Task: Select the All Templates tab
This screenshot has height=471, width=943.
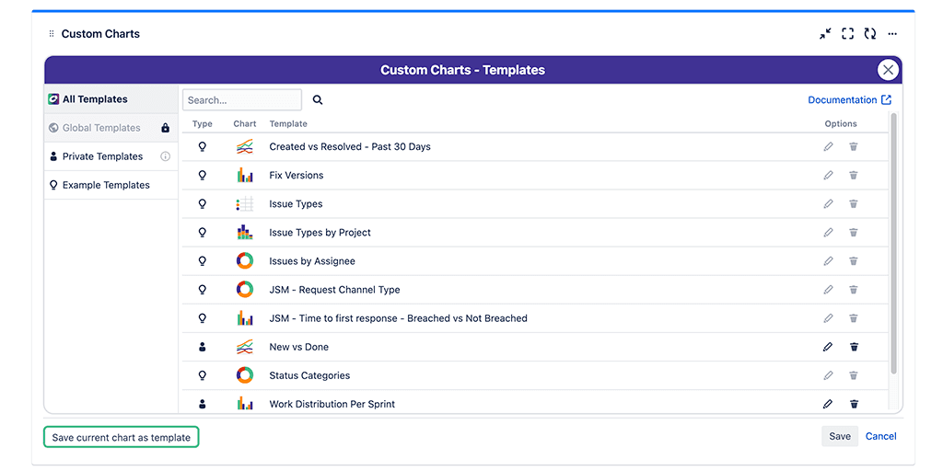Action: [x=95, y=99]
